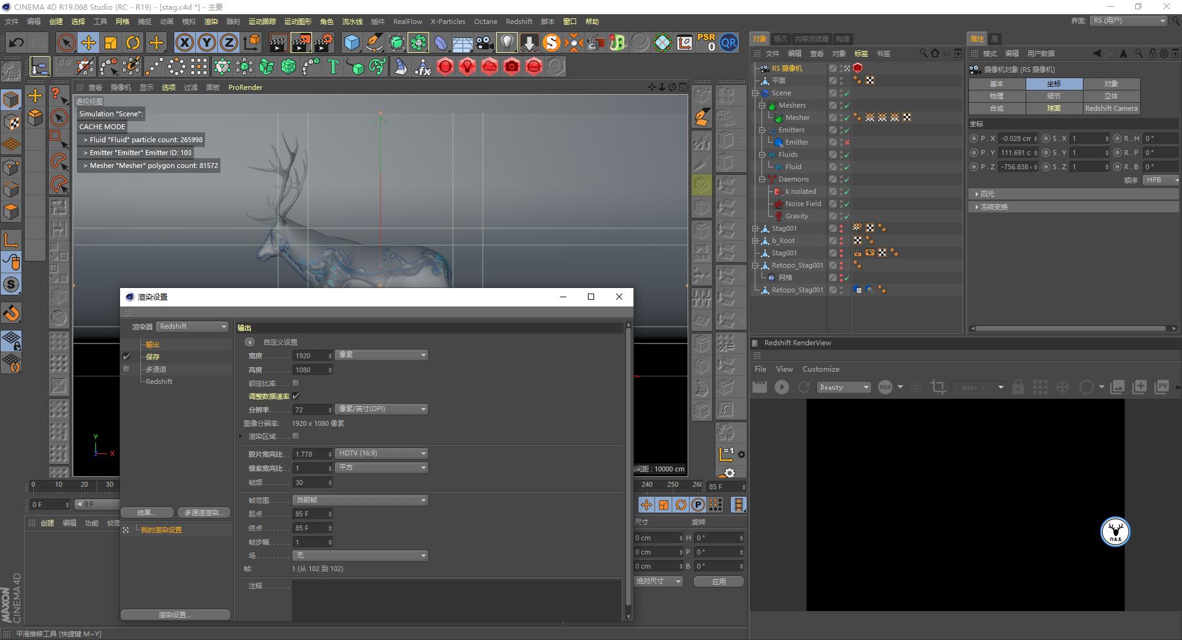Select the Move tool in the top toolbar
This screenshot has width=1182, height=640.
click(88, 42)
